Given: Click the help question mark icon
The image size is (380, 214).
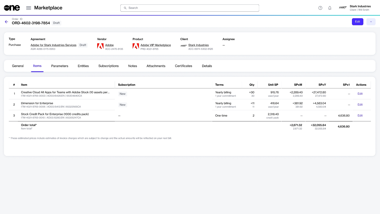Looking at the screenshot, I should (x=320, y=8).
